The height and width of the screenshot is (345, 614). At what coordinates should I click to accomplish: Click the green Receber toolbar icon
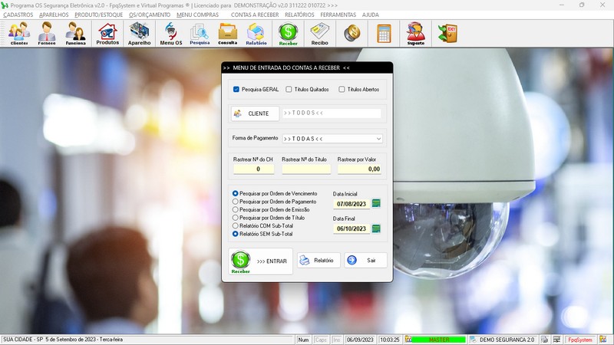coord(289,34)
